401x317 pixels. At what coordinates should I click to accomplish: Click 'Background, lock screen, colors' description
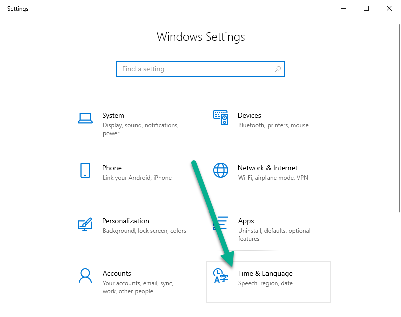click(145, 231)
